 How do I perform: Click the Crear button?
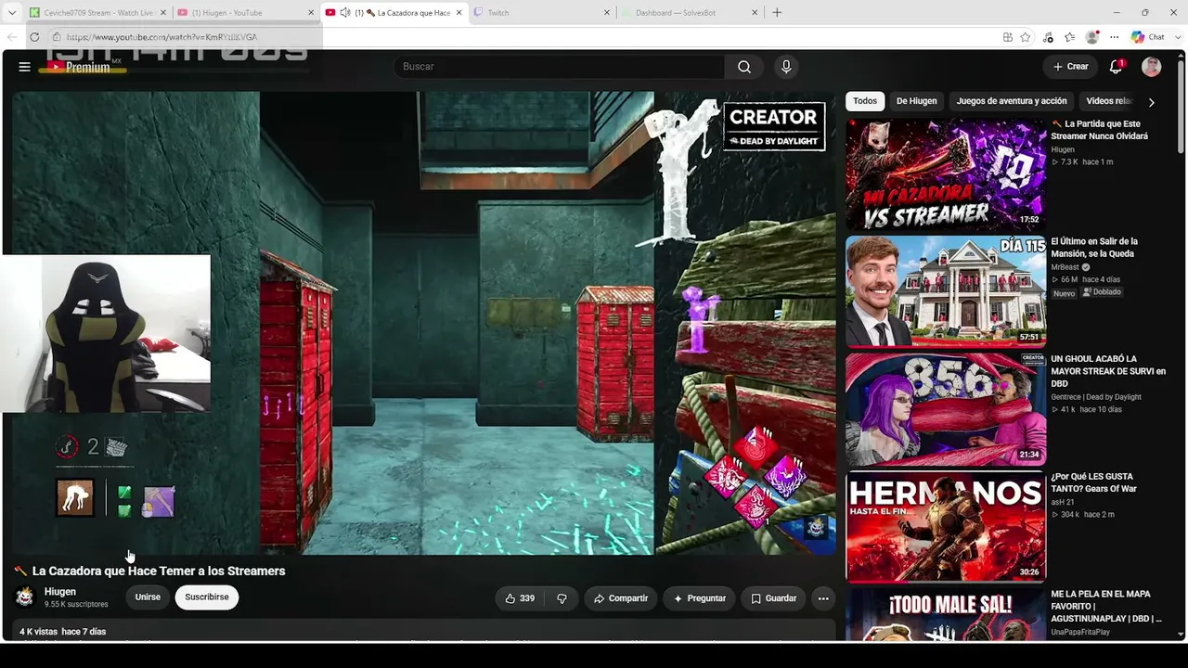click(1071, 67)
